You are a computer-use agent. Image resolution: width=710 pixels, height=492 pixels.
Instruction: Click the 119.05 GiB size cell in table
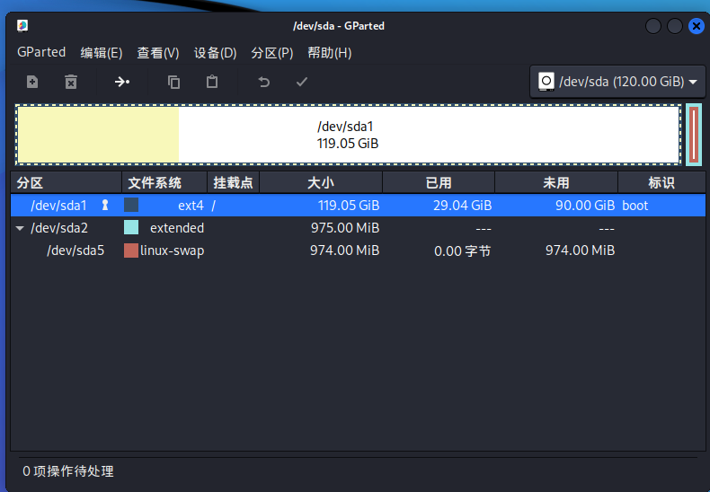coord(349,206)
